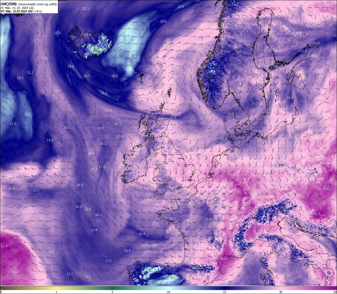
Task: Select the 19.5 value on the map
Action: [x=100, y=128]
